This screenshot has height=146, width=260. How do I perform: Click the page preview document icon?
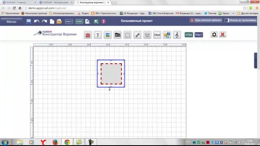pos(87,21)
